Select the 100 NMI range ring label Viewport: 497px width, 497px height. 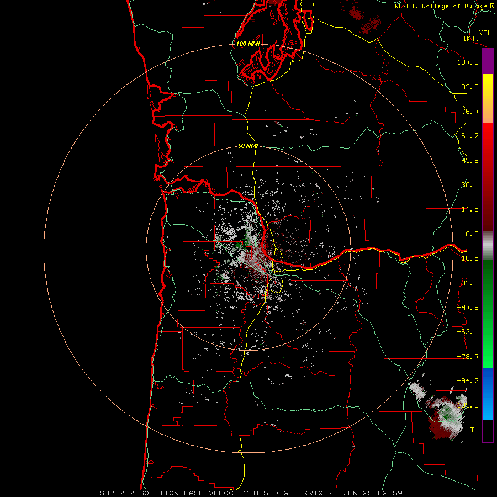[x=248, y=44]
